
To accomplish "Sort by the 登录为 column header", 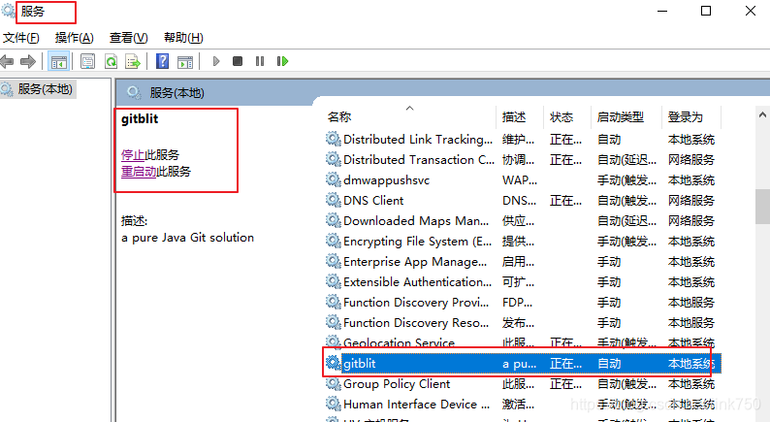I will pyautogui.click(x=685, y=117).
